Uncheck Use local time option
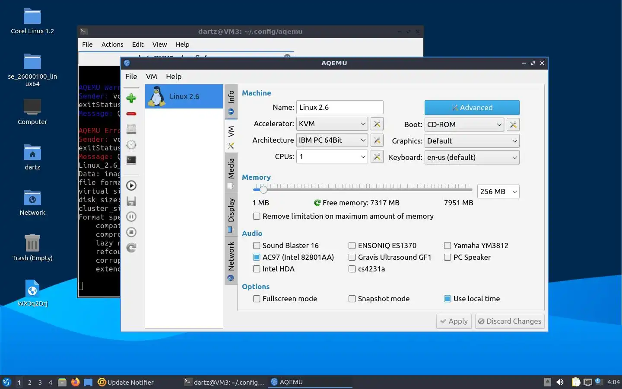The width and height of the screenshot is (622, 389). coord(447,299)
